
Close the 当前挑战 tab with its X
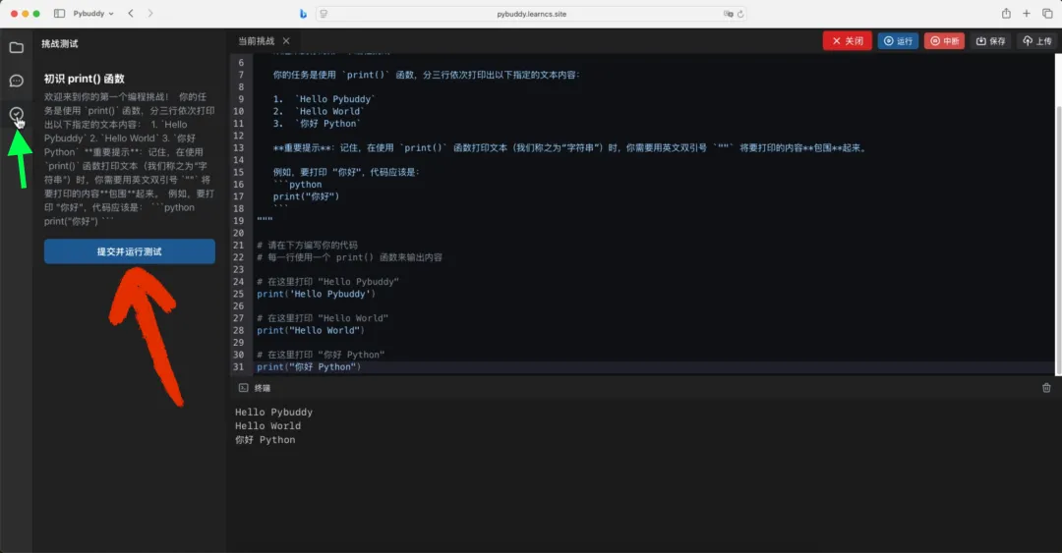click(x=286, y=41)
